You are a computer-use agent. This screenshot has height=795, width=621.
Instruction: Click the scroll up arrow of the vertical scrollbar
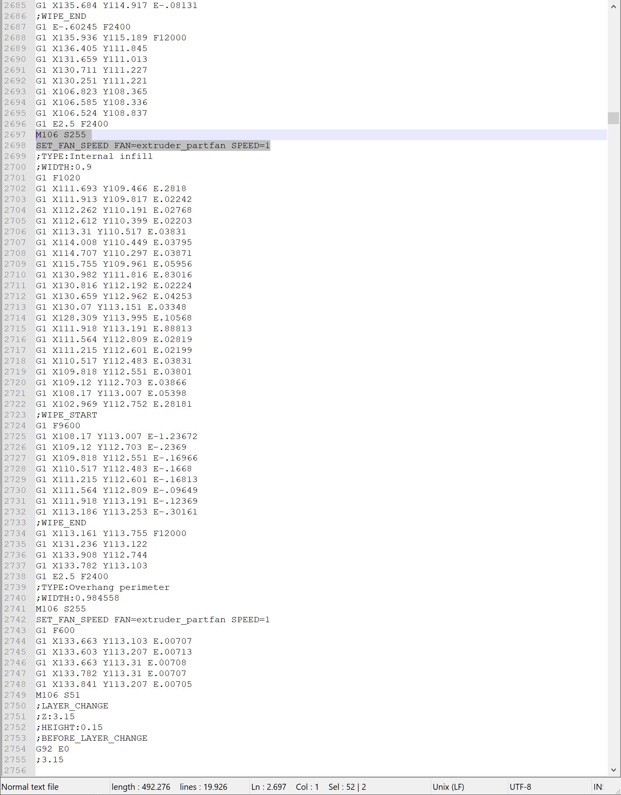click(613, 7)
